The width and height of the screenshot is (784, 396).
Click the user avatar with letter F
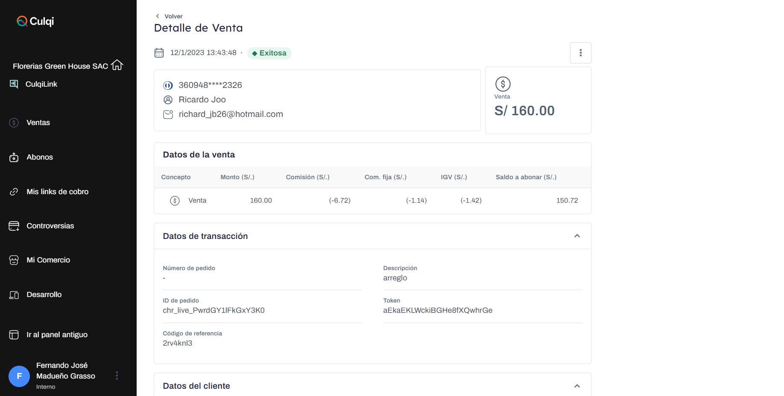point(19,376)
